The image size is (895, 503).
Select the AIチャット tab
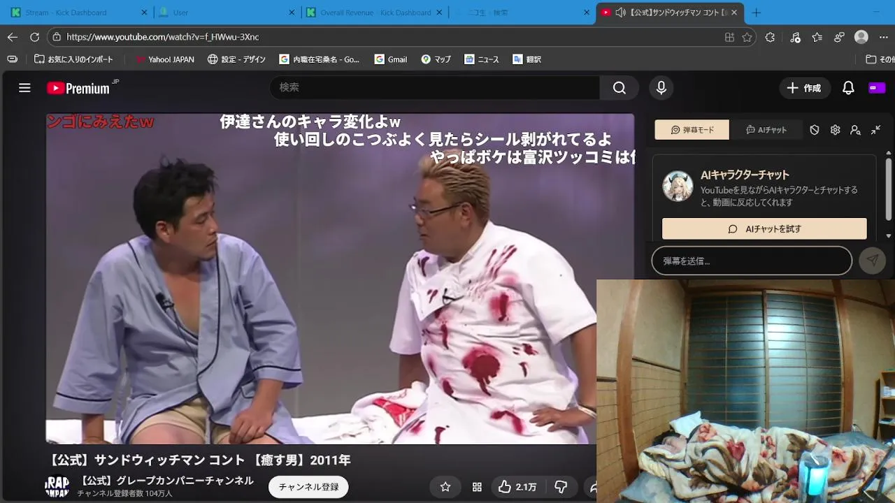pos(766,130)
